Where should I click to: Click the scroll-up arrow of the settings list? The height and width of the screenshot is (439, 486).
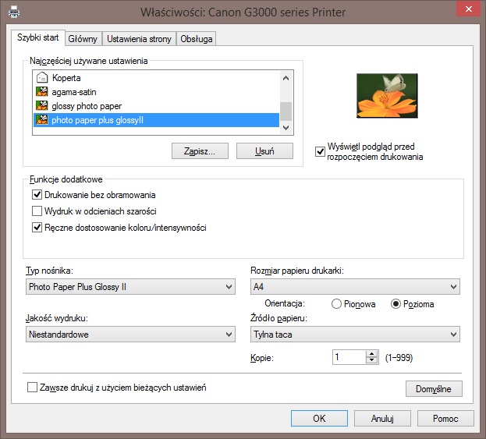[286, 78]
